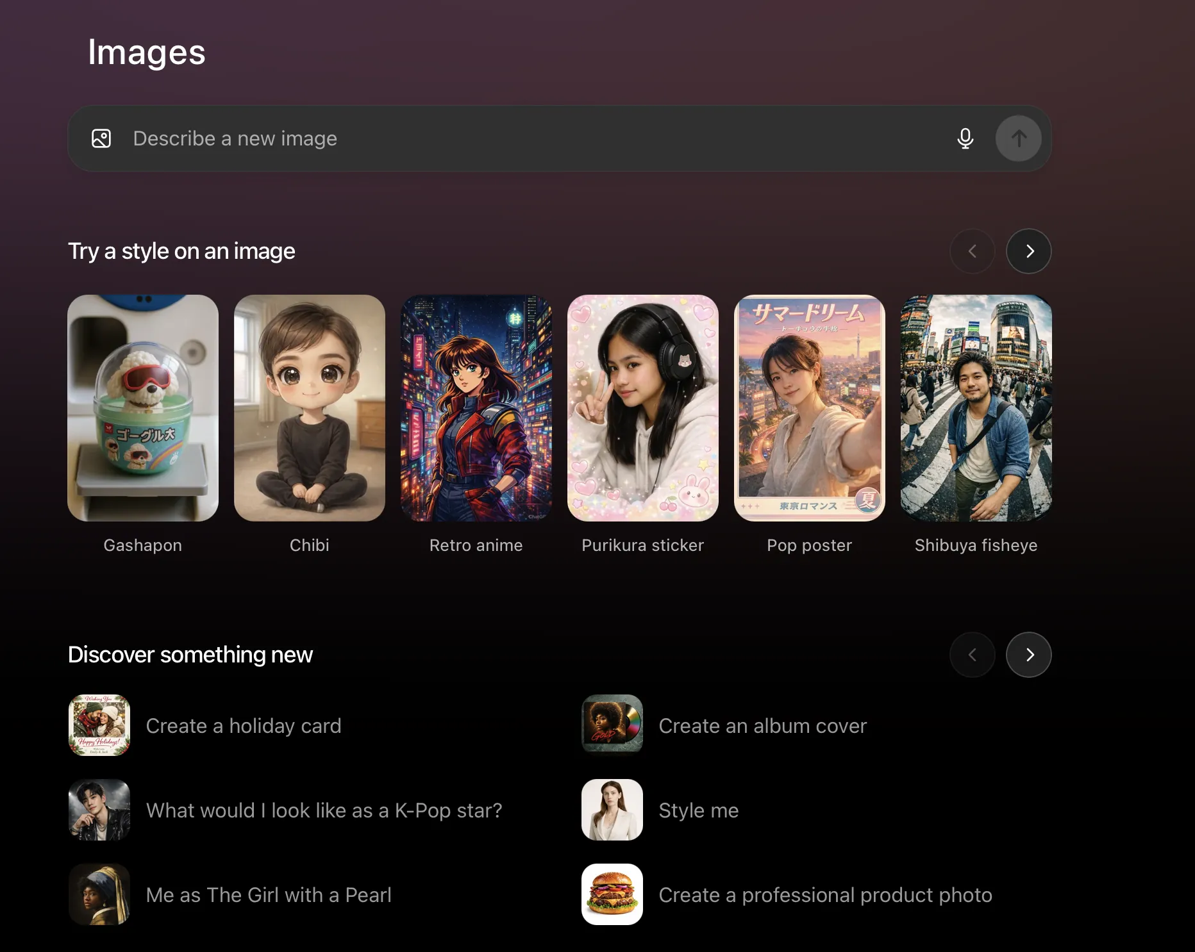
Task: Click the holiday card icon next to its suggestion
Action: coord(99,725)
